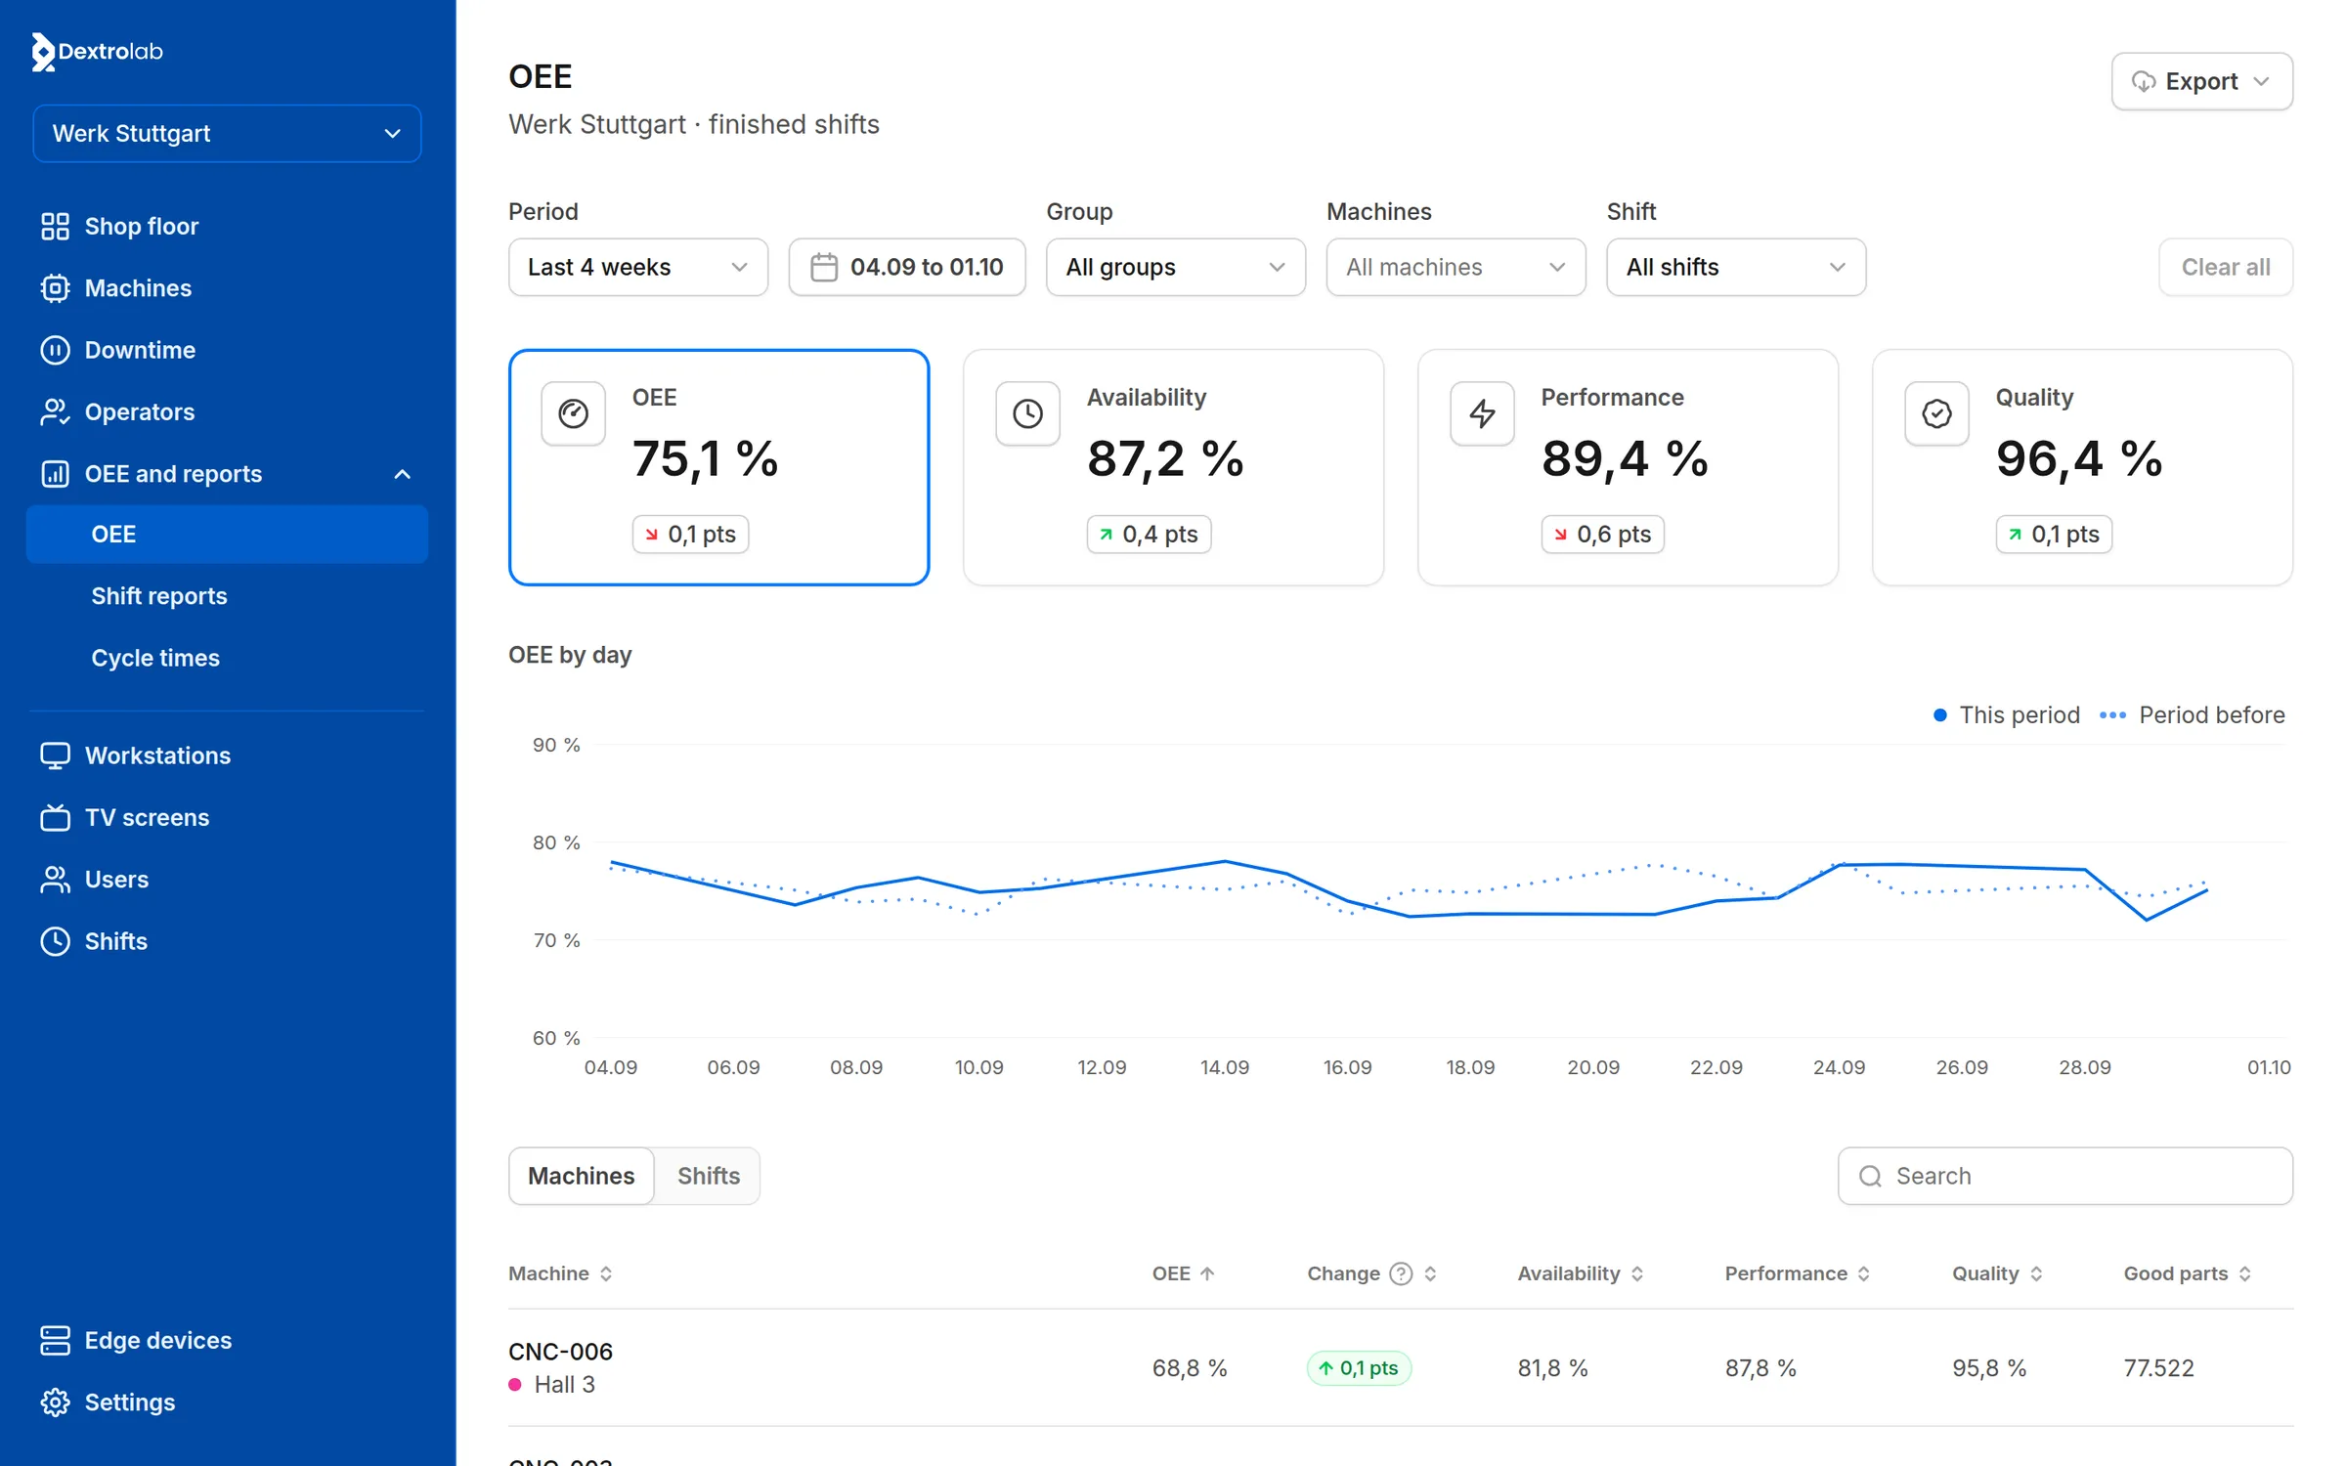Open Edge devices page
The width and height of the screenshot is (2346, 1466).
click(227, 1340)
